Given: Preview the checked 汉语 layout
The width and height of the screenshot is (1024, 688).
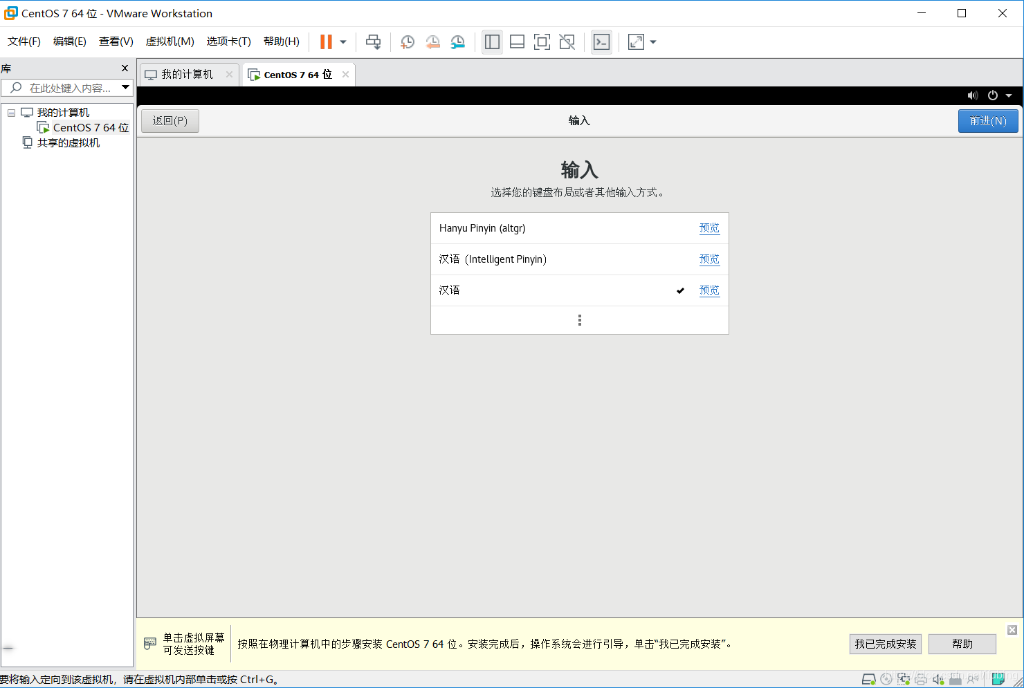Looking at the screenshot, I should [x=709, y=290].
